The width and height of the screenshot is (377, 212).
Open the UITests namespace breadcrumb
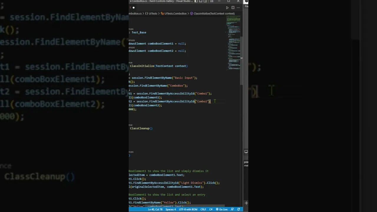pyautogui.click(x=153, y=14)
